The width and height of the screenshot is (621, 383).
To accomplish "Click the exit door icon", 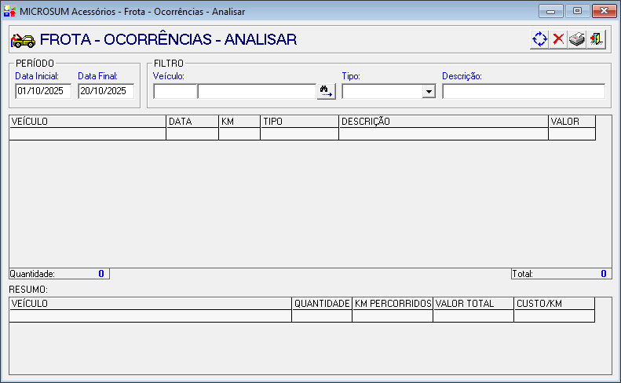I will [x=596, y=39].
